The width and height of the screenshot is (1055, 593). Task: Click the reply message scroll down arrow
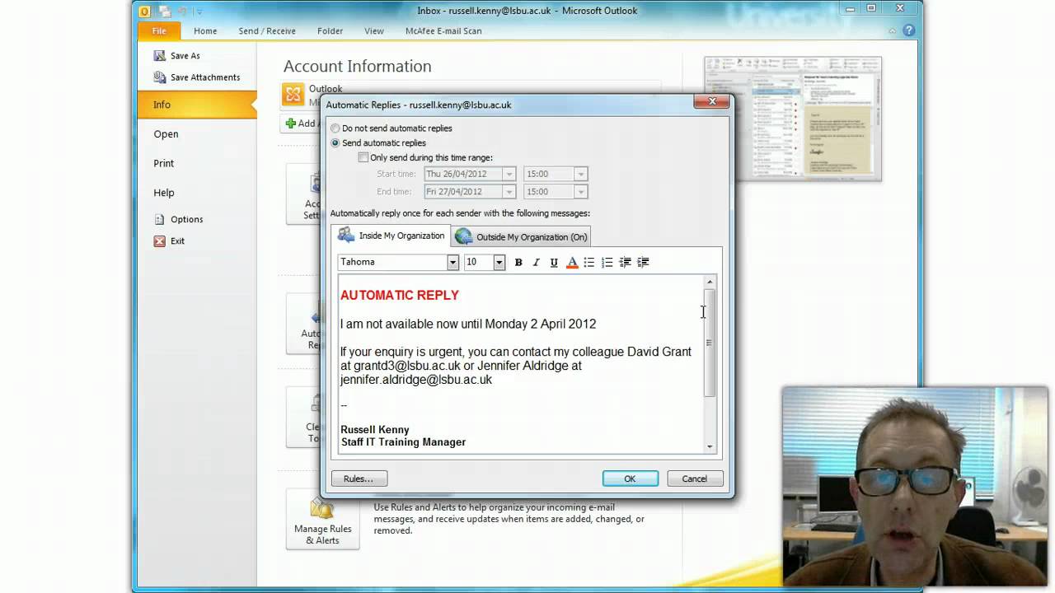710,446
